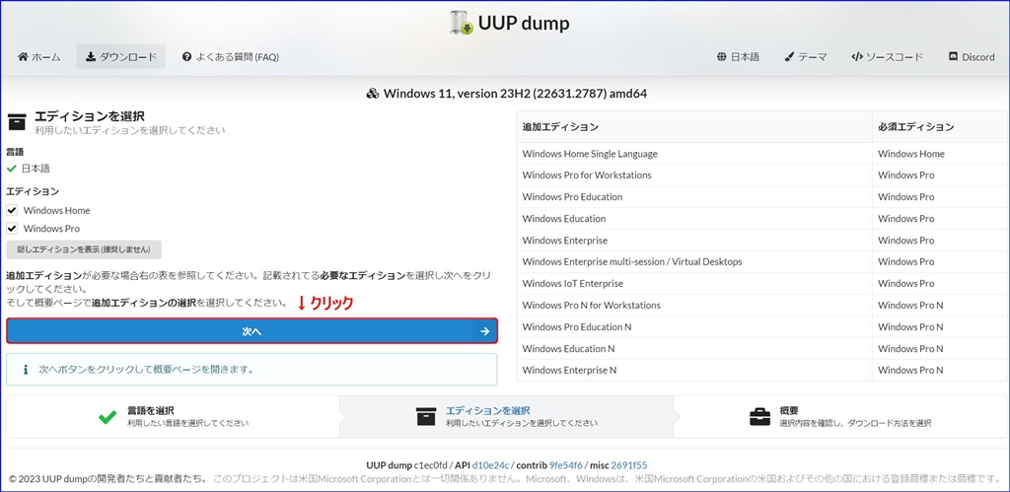Viewport: 1010px width, 492px height.
Task: Click Windows IoT Enterprise table cell
Action: click(x=694, y=283)
